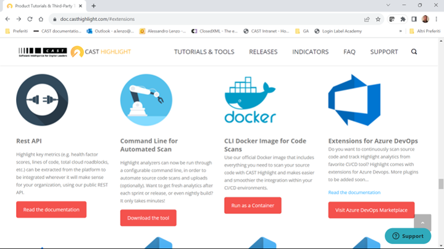Click the Run as a Container button
Viewport: 444px width, 249px height.
pos(253,205)
